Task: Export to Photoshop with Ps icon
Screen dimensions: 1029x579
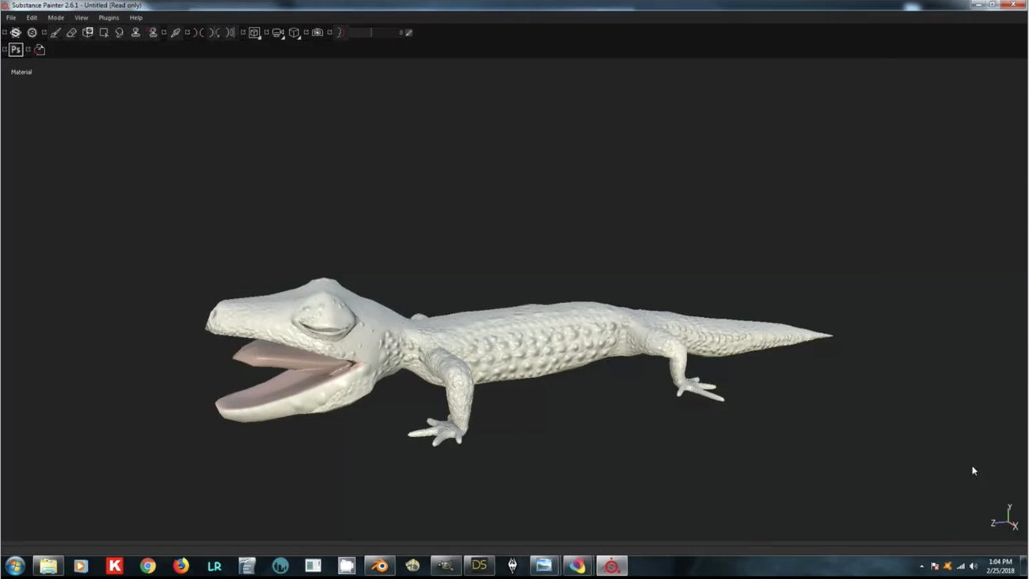Action: pyautogui.click(x=16, y=50)
